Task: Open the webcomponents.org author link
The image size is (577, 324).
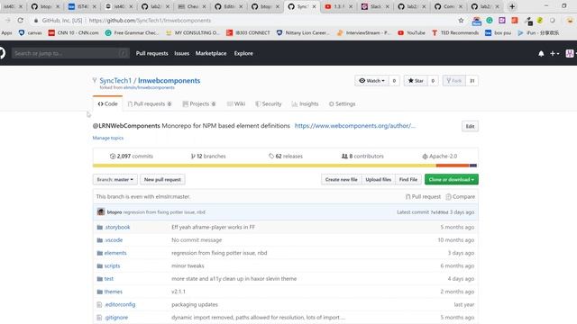Action: tap(354, 126)
